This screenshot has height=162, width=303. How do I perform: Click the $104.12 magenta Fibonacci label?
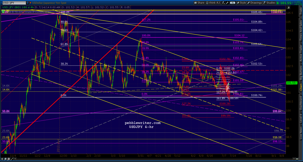click(239, 35)
